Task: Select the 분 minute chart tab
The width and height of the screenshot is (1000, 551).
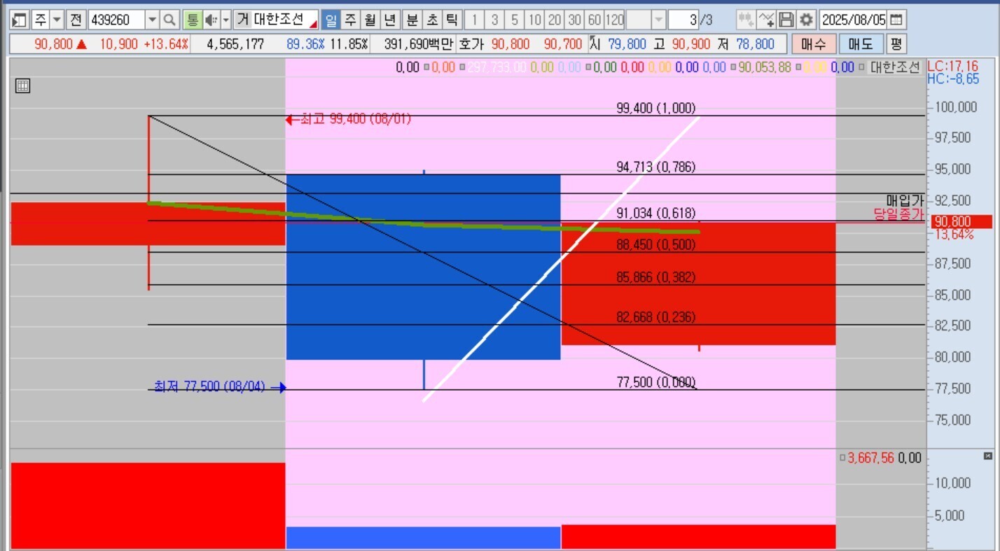Action: (x=412, y=20)
